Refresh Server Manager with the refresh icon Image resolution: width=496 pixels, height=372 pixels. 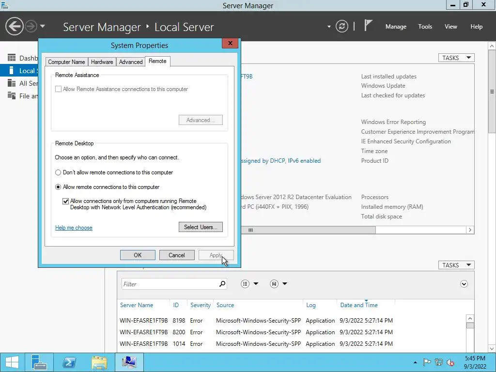(341, 26)
